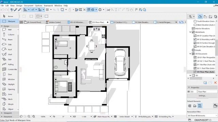Delete item with red X button
The height and width of the screenshot is (122, 218).
(215, 83)
